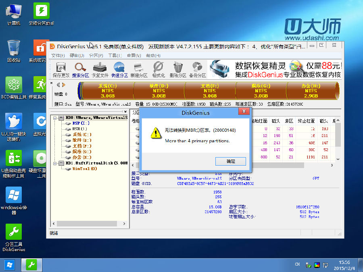Select ESP(I:) in the disk tree
The image size is (363, 272).
pos(81,123)
